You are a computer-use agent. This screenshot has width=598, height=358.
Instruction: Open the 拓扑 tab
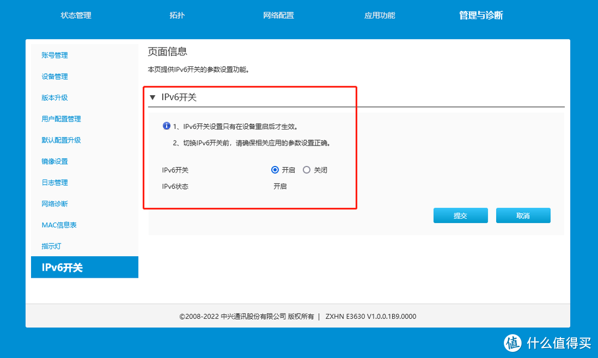(x=177, y=15)
